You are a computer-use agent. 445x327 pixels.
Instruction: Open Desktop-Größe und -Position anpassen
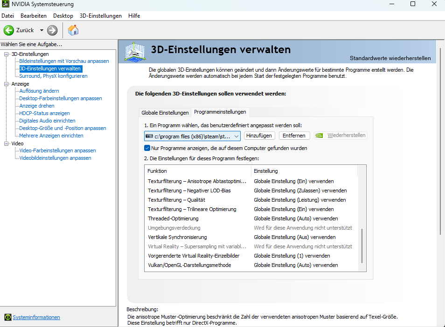[63, 128]
